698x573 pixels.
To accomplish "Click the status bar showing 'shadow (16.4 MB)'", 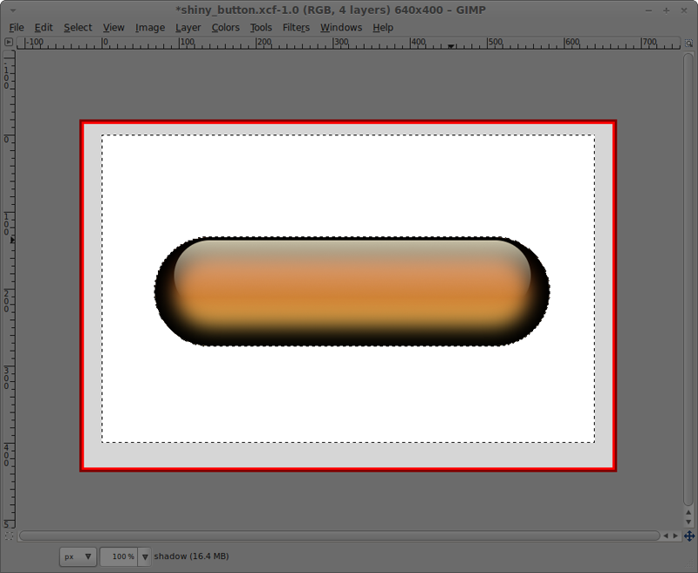I will (x=192, y=556).
